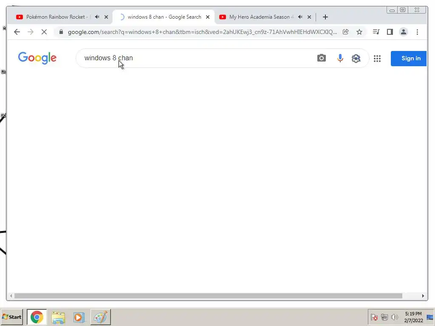The width and height of the screenshot is (435, 326).
Task: Switch to windows 8 chan Google Search tab
Action: pyautogui.click(x=164, y=17)
